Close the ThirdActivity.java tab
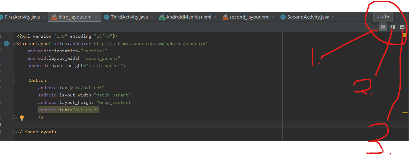Screen dimensions: 409x155 [152, 17]
